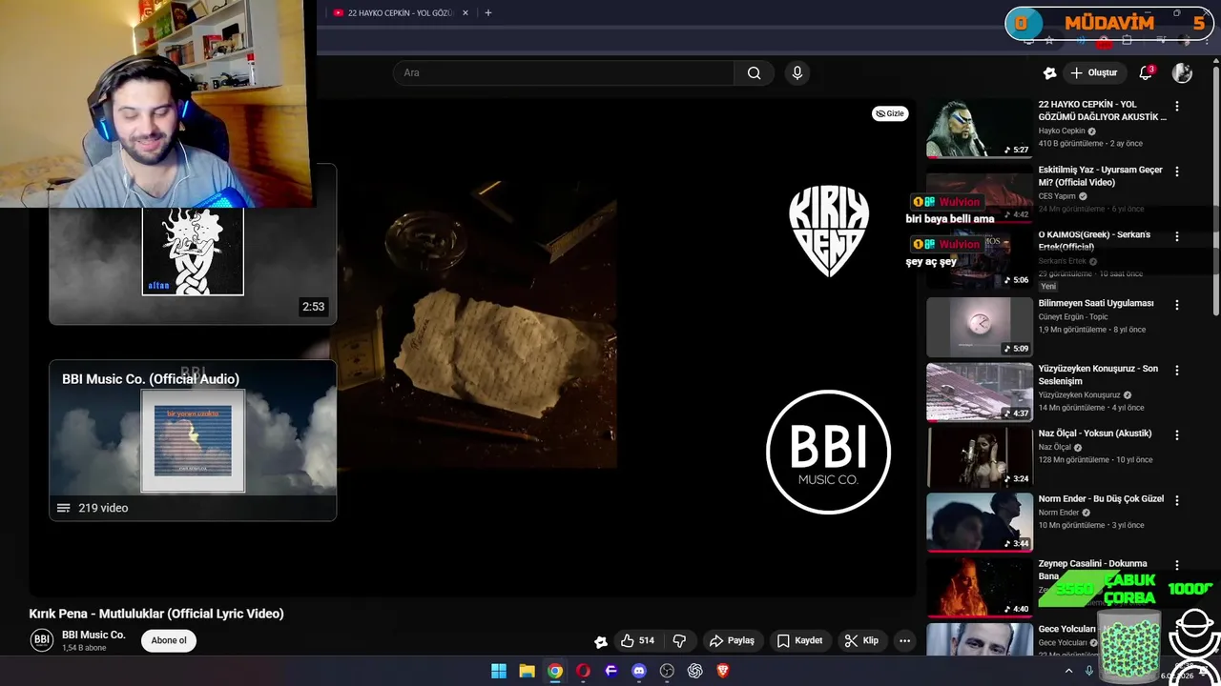The height and width of the screenshot is (686, 1221).
Task: Open the Hayko Cepkin 5:27 thumbnail
Action: point(980,129)
